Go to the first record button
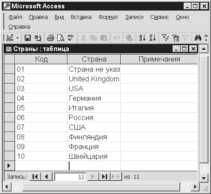 click(35, 177)
